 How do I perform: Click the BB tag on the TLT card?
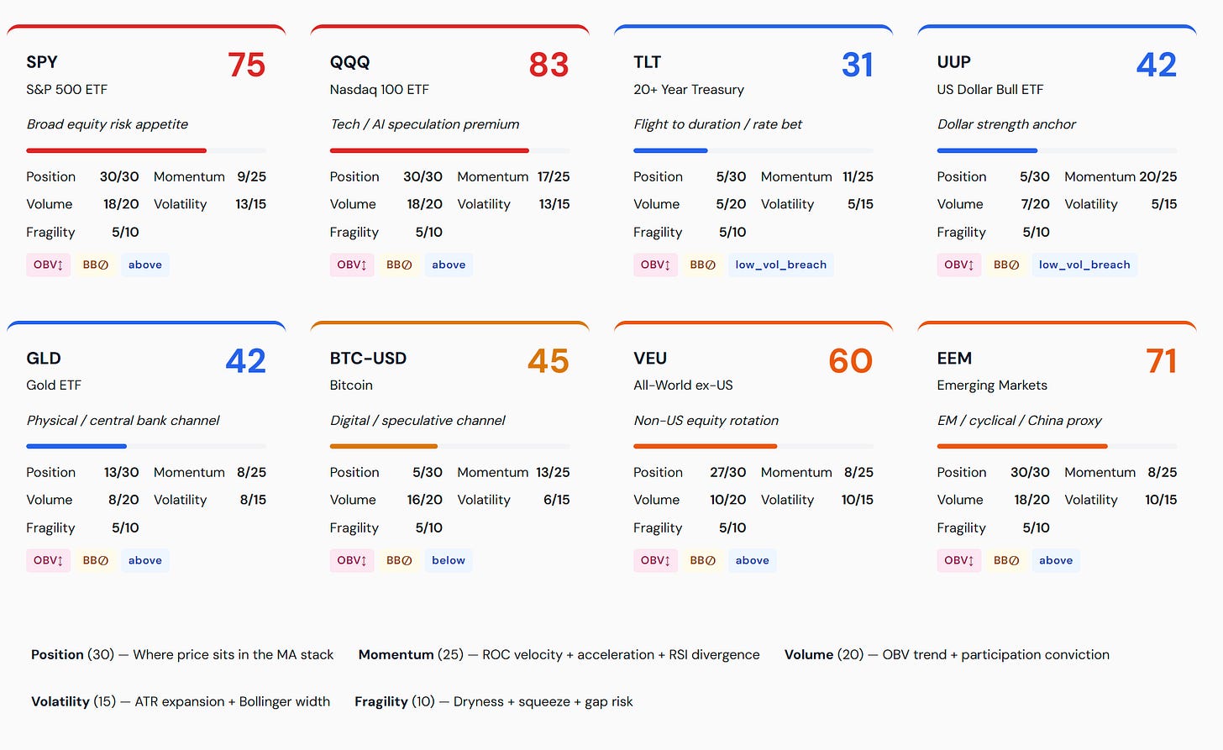pyautogui.click(x=703, y=265)
